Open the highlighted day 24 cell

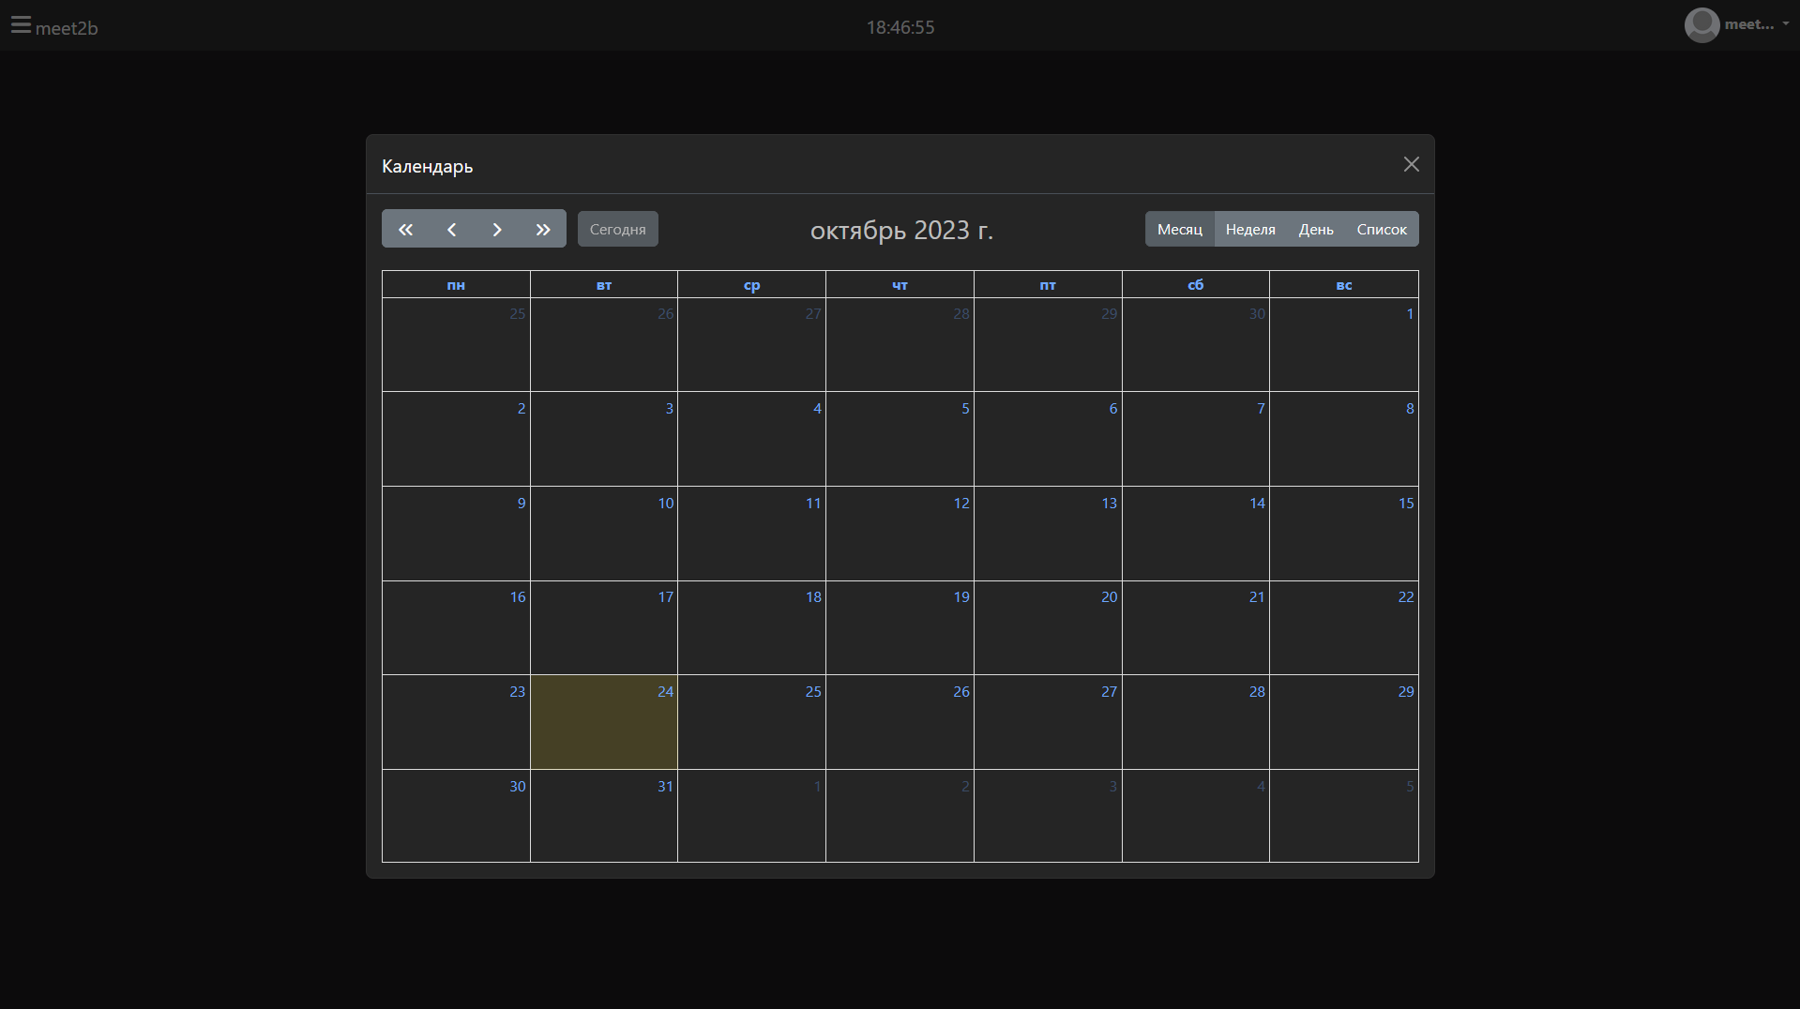tap(604, 722)
